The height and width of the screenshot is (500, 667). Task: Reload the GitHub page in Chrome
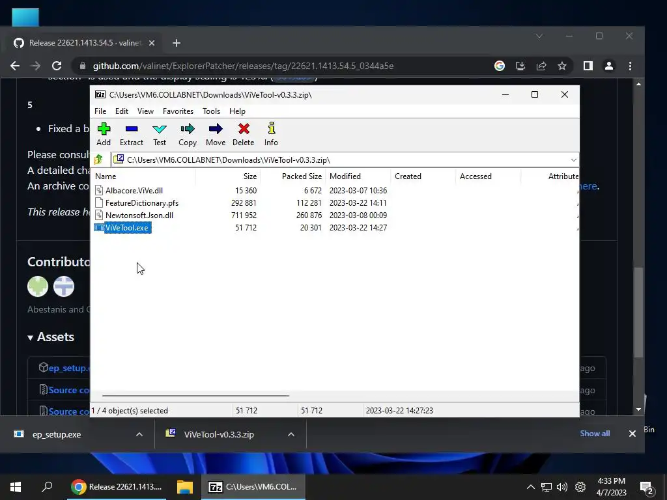pyautogui.click(x=57, y=66)
